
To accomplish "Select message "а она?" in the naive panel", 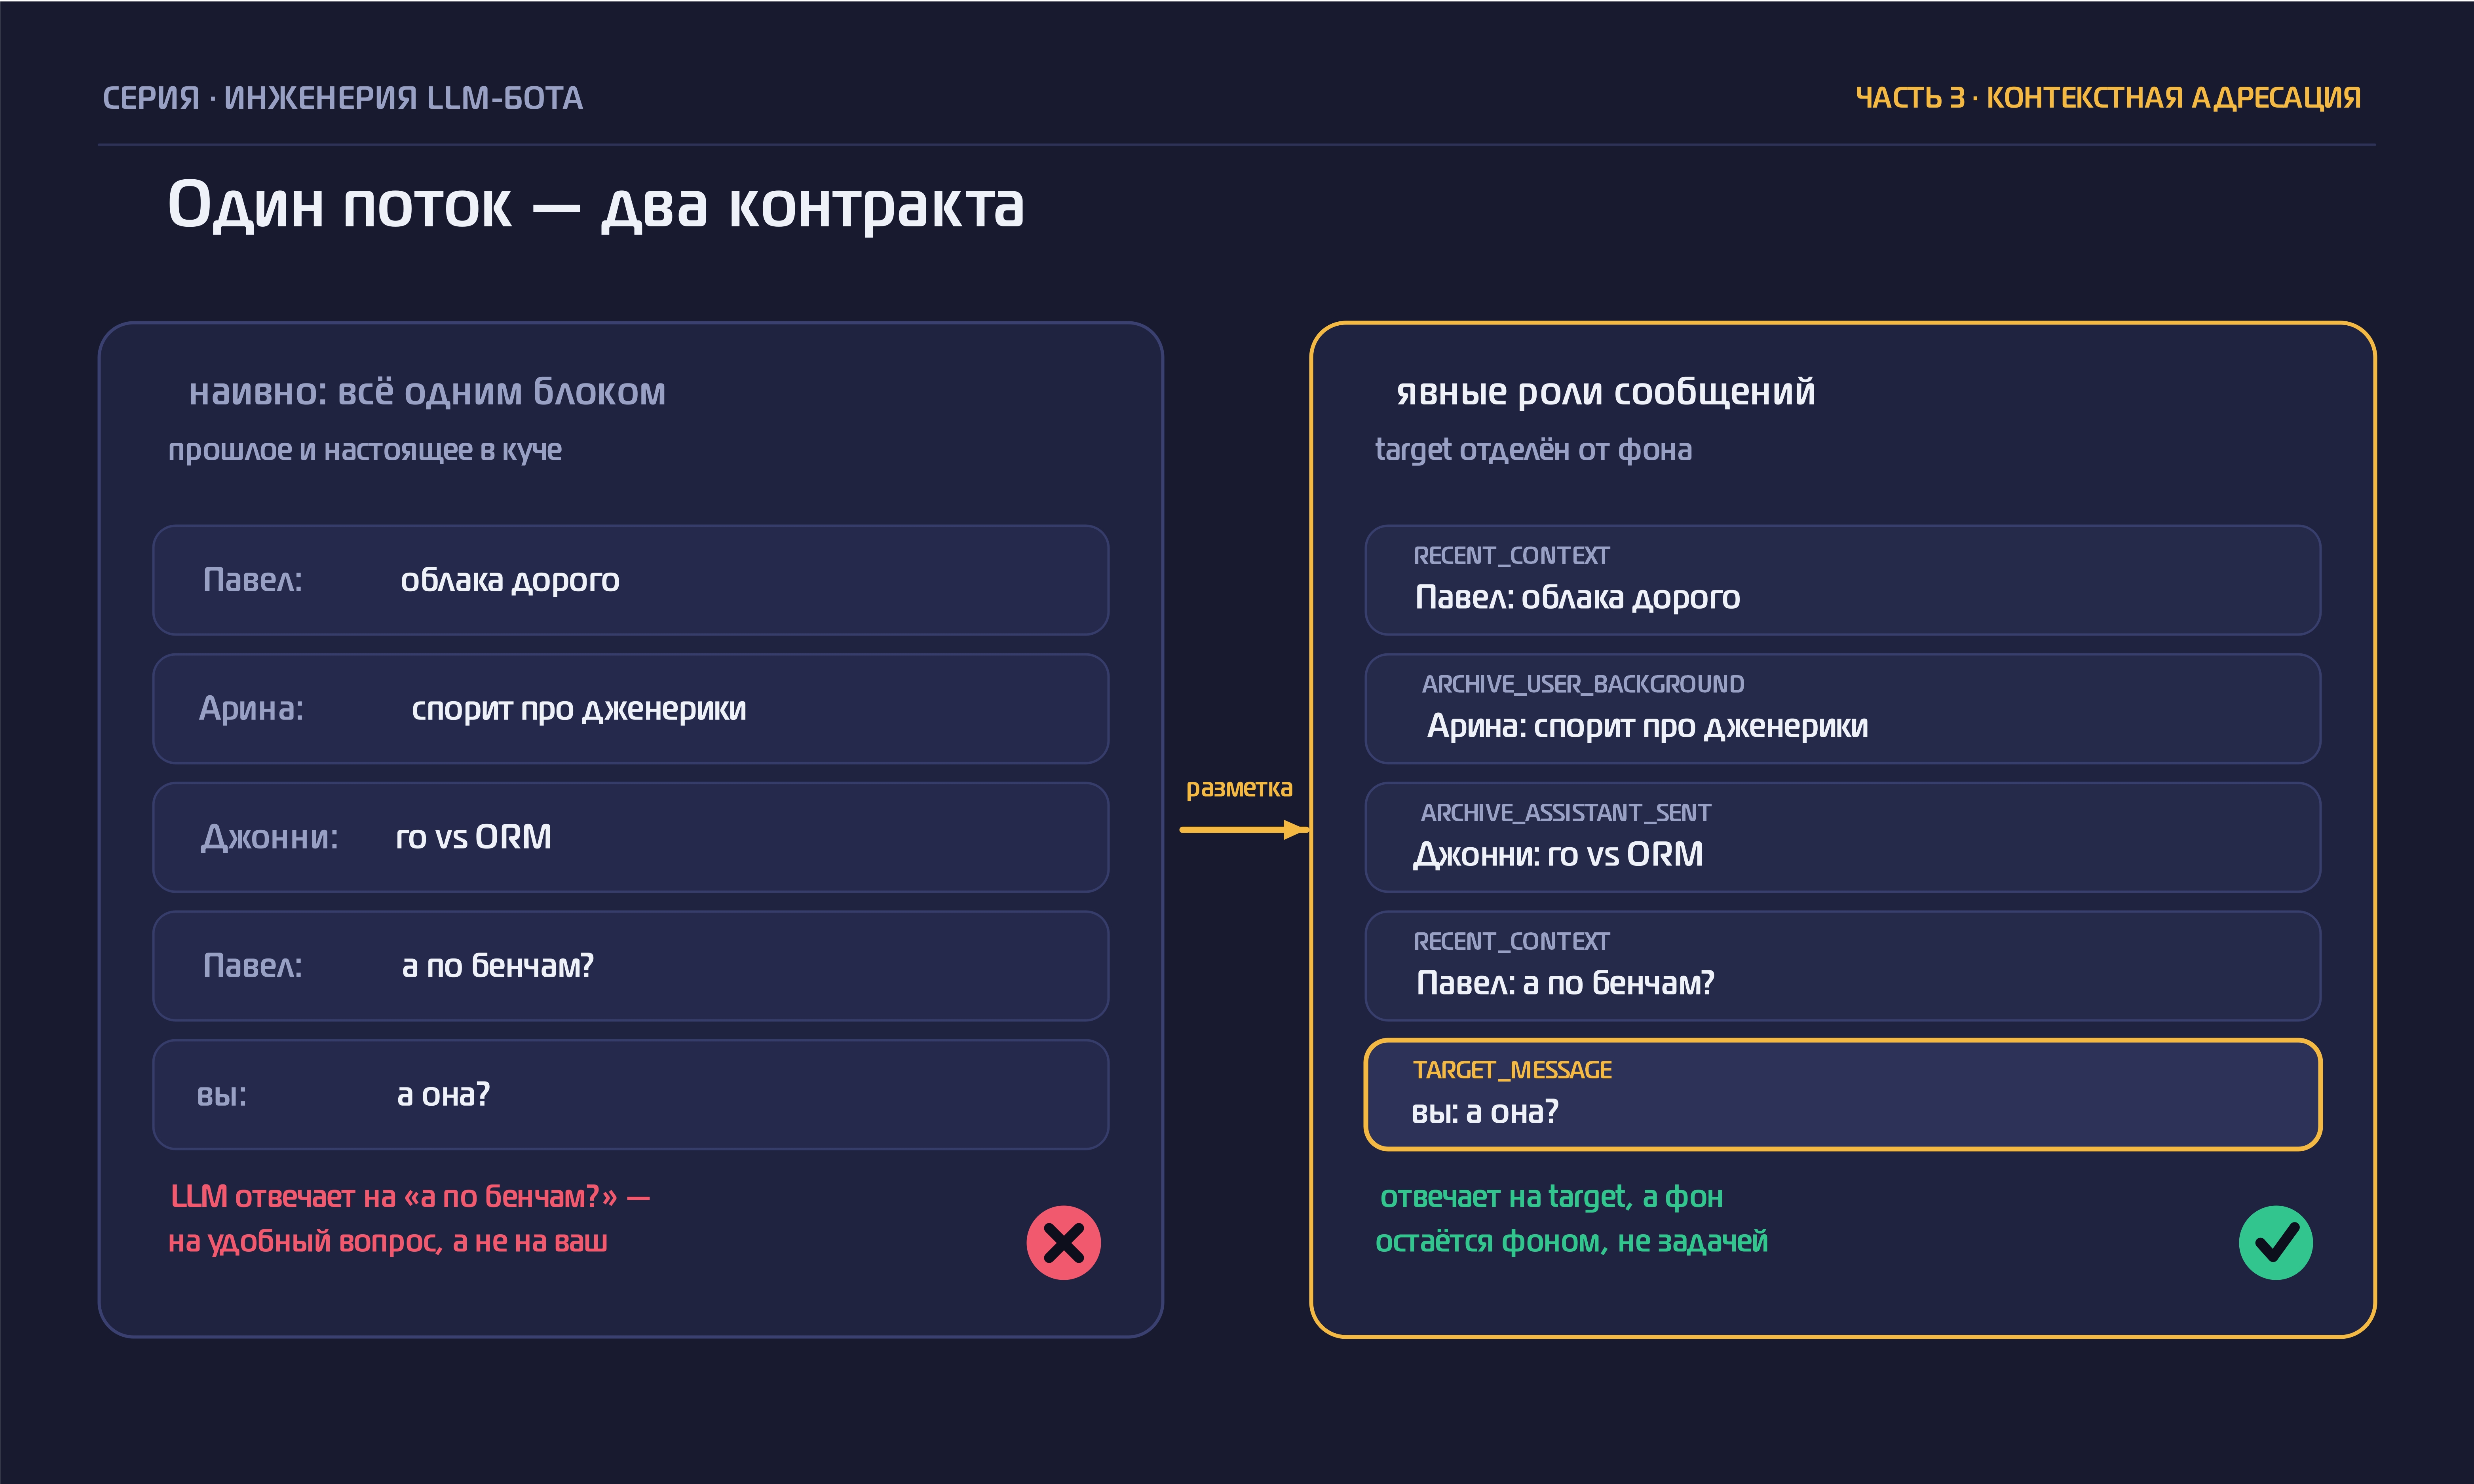I will pyautogui.click(x=444, y=1095).
